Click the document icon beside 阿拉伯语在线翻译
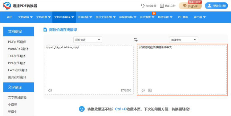Viewport: 231px width, 116px height. point(45,30)
